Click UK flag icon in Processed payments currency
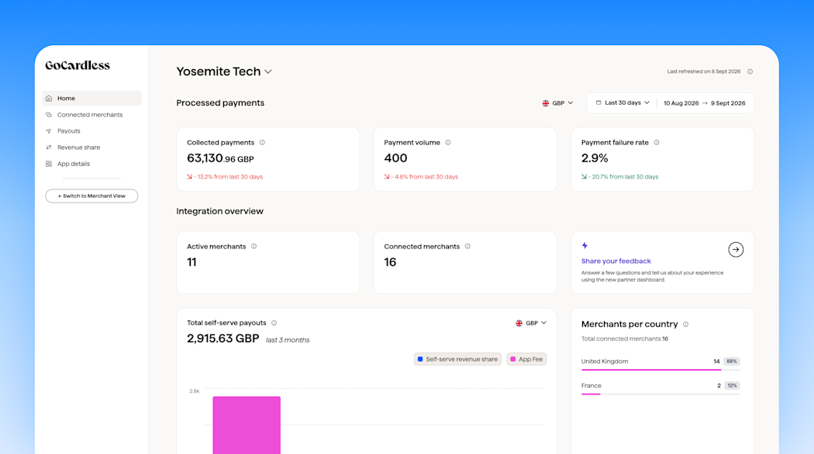814x454 pixels. [x=546, y=103]
